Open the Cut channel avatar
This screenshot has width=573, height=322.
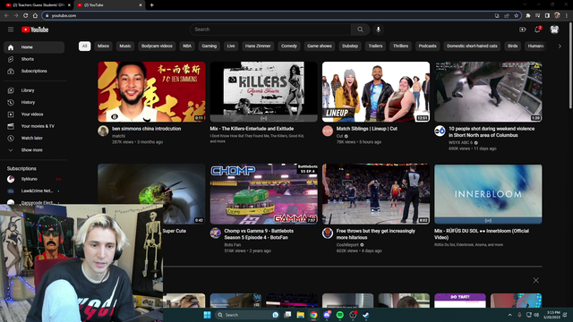point(328,131)
